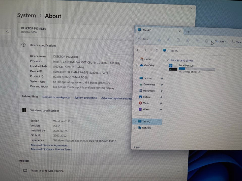Click the pin icon next to Pictures
Image resolution: width=242 pixels, height=181 pixels.
161,97
